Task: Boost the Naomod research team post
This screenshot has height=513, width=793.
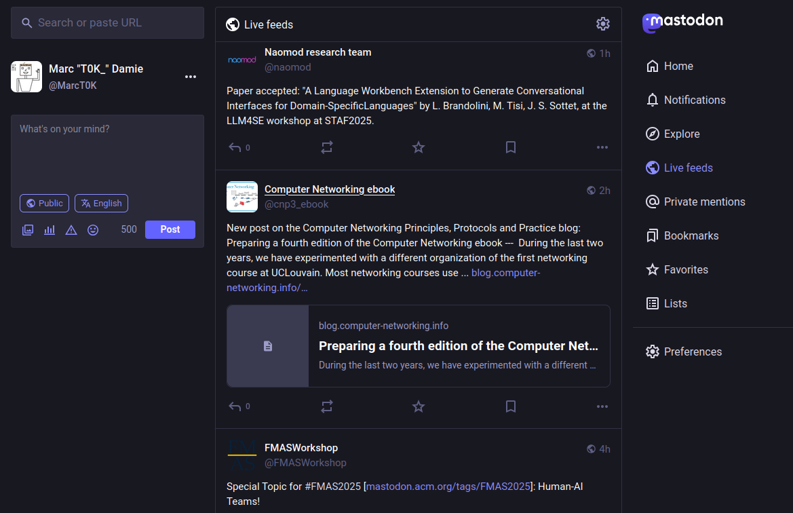Action: tap(327, 147)
